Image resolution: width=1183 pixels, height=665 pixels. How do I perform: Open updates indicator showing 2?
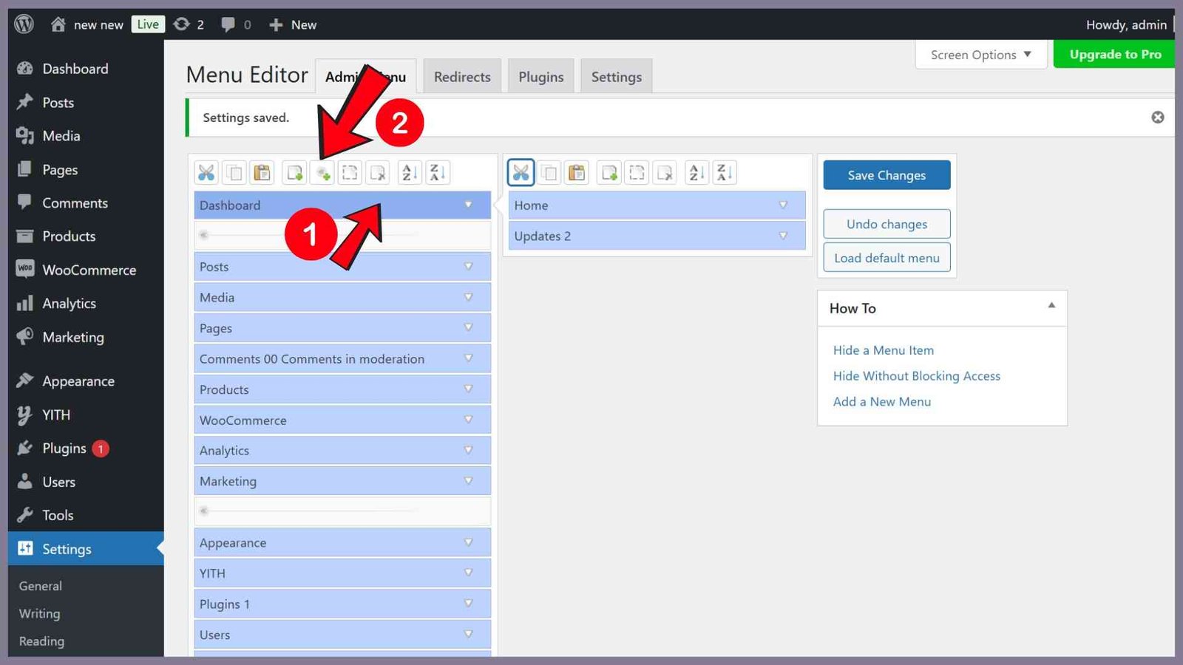tap(189, 24)
